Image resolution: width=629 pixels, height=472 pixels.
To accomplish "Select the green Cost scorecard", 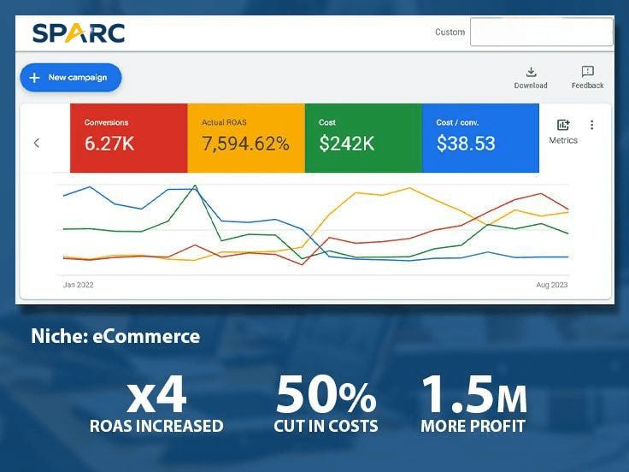I will point(362,138).
